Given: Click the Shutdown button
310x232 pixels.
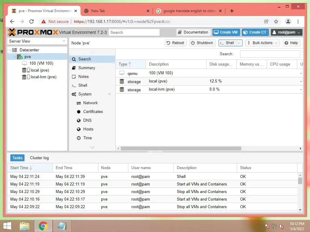Looking at the screenshot, I should (x=202, y=43).
